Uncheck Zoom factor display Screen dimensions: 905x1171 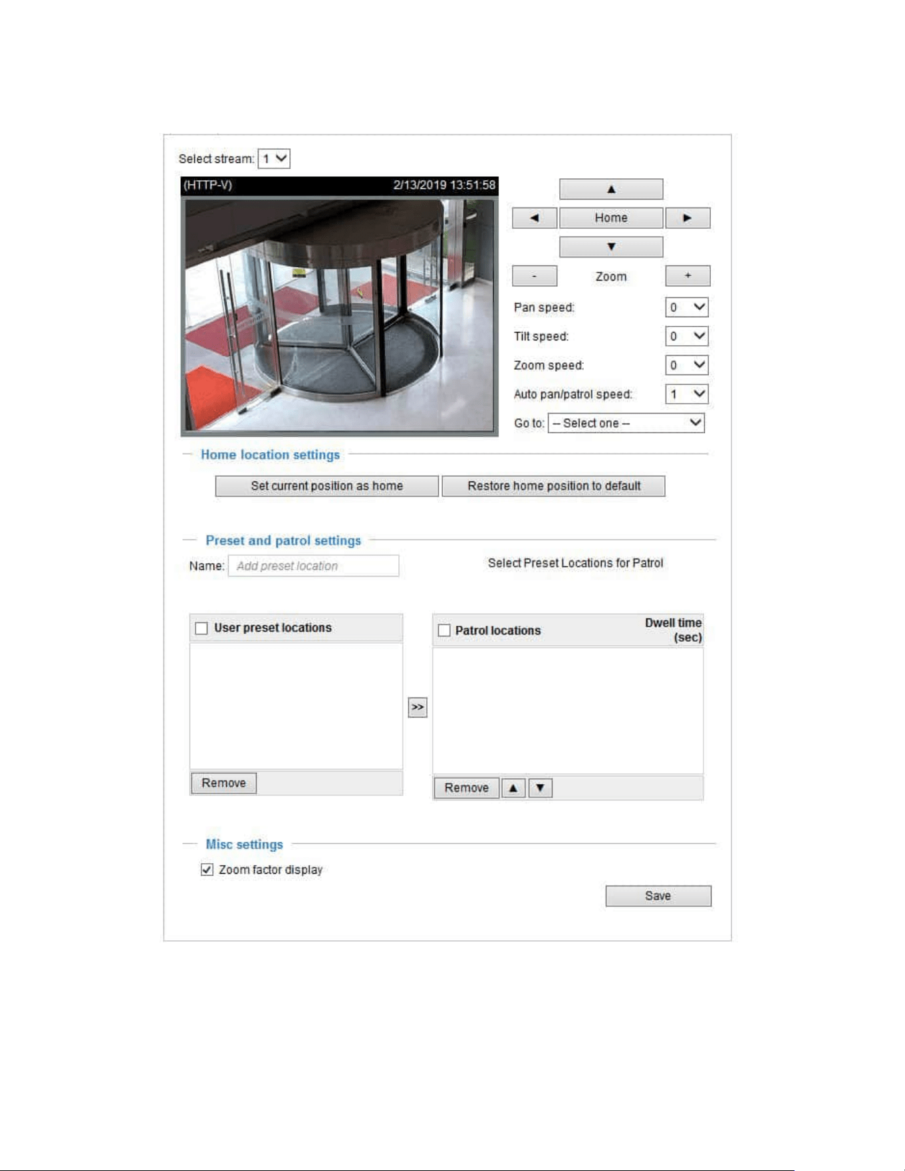coord(207,870)
